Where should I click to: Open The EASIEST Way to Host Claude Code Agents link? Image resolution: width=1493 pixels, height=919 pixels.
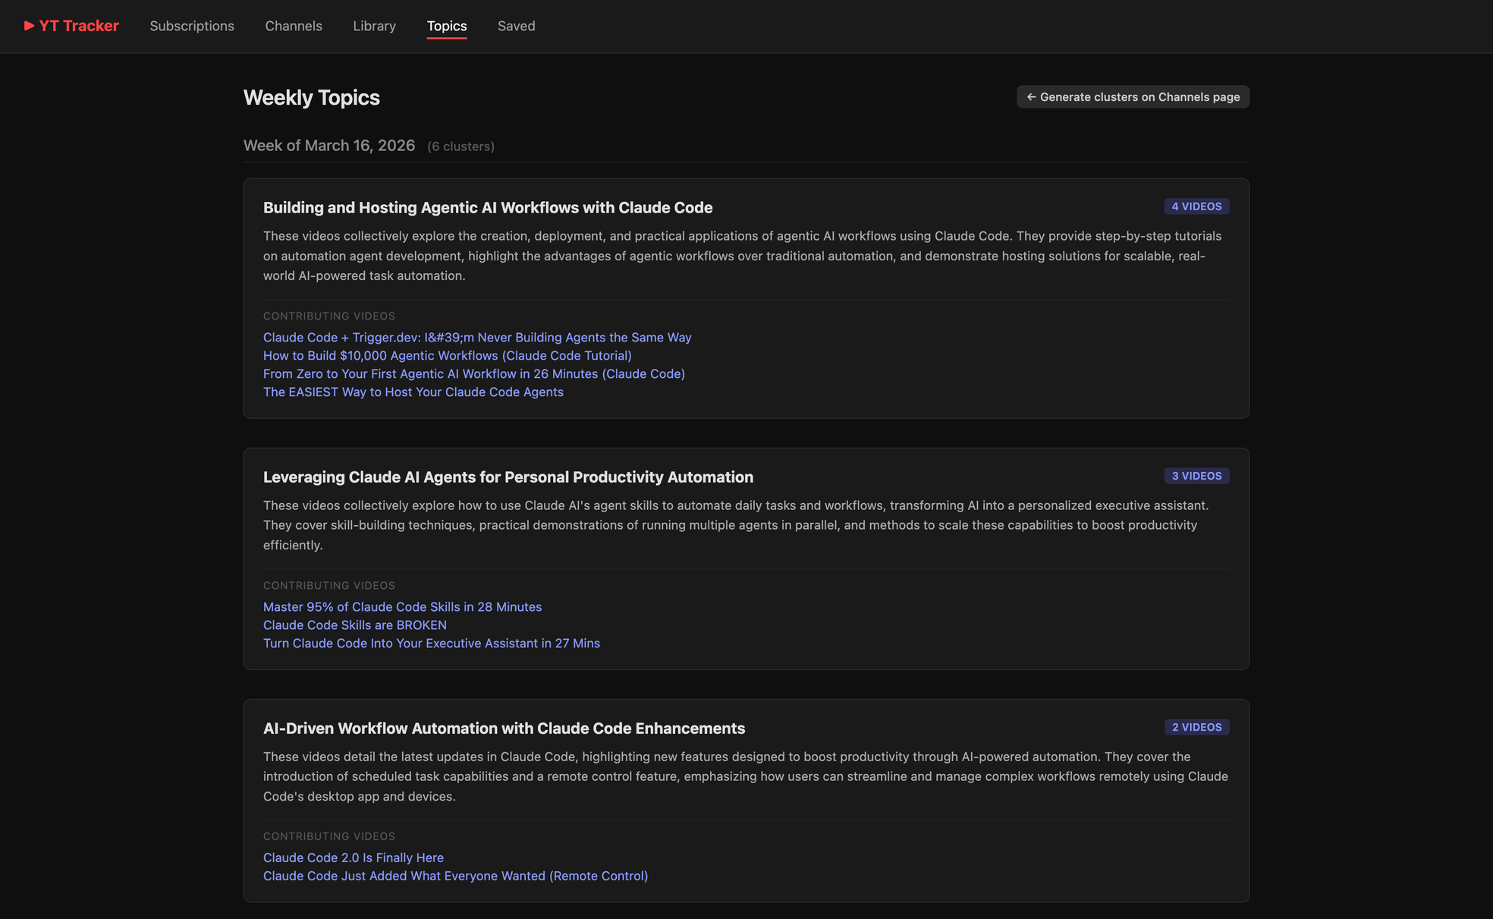tap(413, 392)
